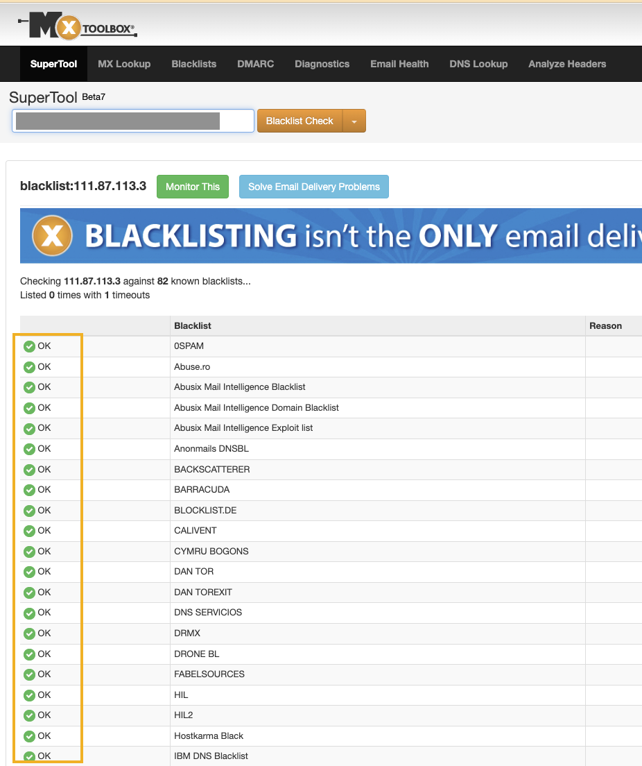The image size is (642, 766).
Task: Click OK check icon for DRONE BL
Action: 29,654
